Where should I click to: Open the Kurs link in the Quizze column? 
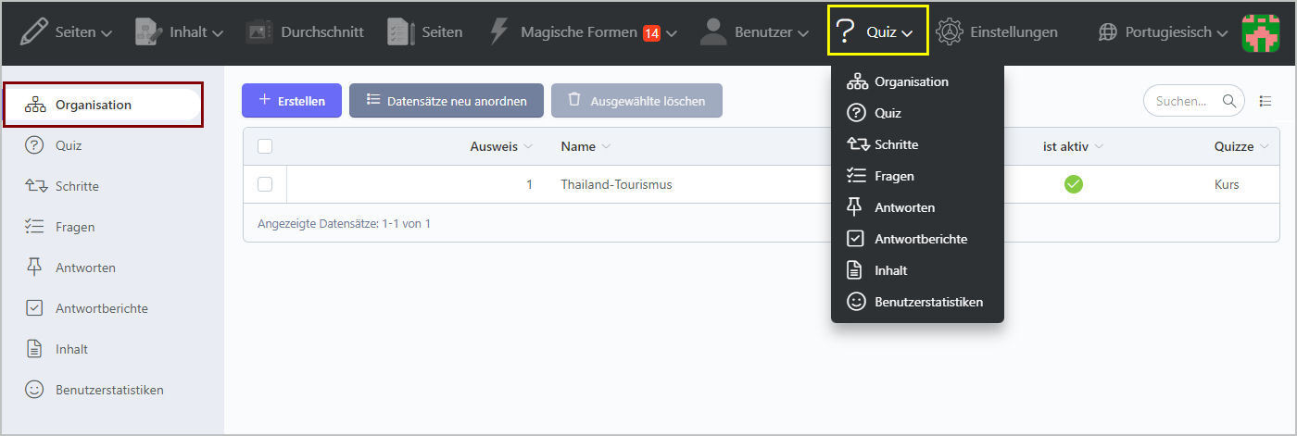1227,184
